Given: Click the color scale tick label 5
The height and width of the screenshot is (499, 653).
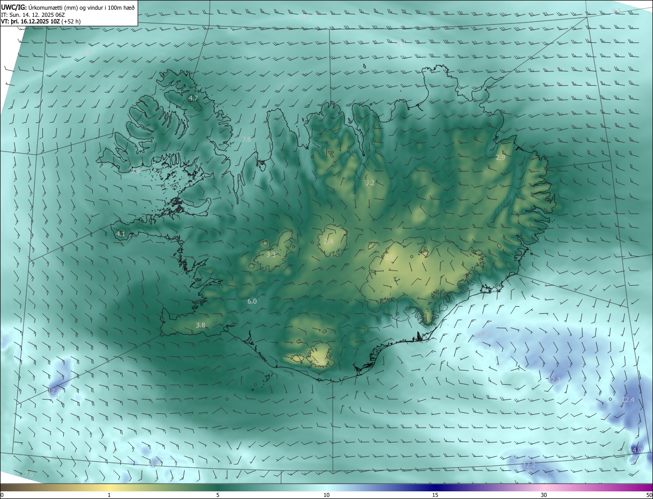Looking at the screenshot, I should pyautogui.click(x=218, y=495).
